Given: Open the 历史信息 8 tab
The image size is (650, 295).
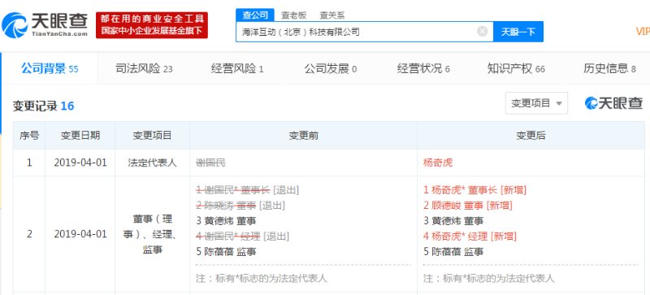Looking at the screenshot, I should [x=609, y=69].
